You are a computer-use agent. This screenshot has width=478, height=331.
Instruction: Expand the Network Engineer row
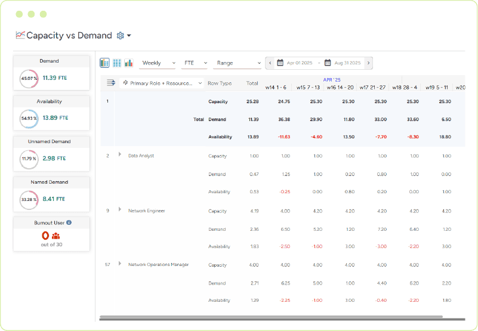pos(120,209)
